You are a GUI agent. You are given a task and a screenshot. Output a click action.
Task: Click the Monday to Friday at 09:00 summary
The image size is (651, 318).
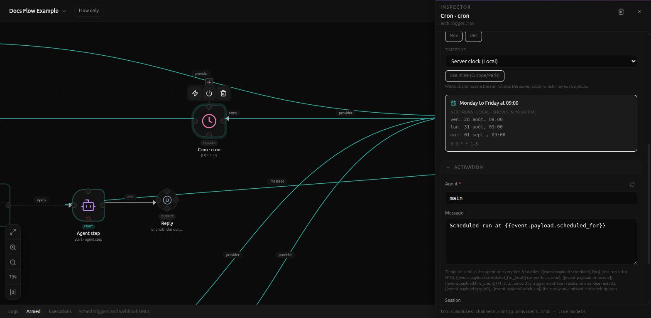[489, 103]
